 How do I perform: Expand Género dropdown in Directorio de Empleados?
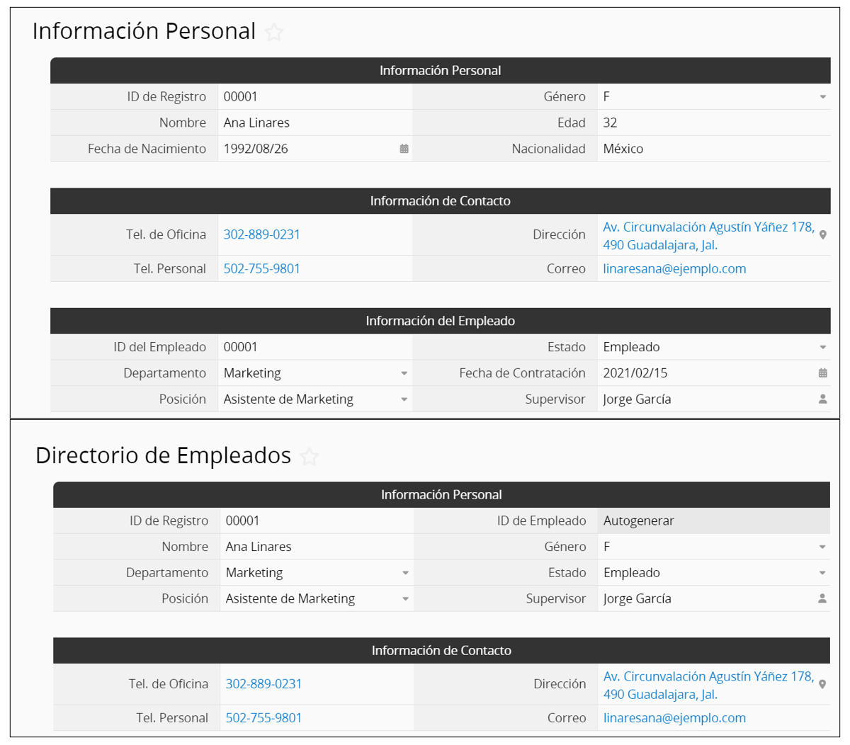coord(822,547)
